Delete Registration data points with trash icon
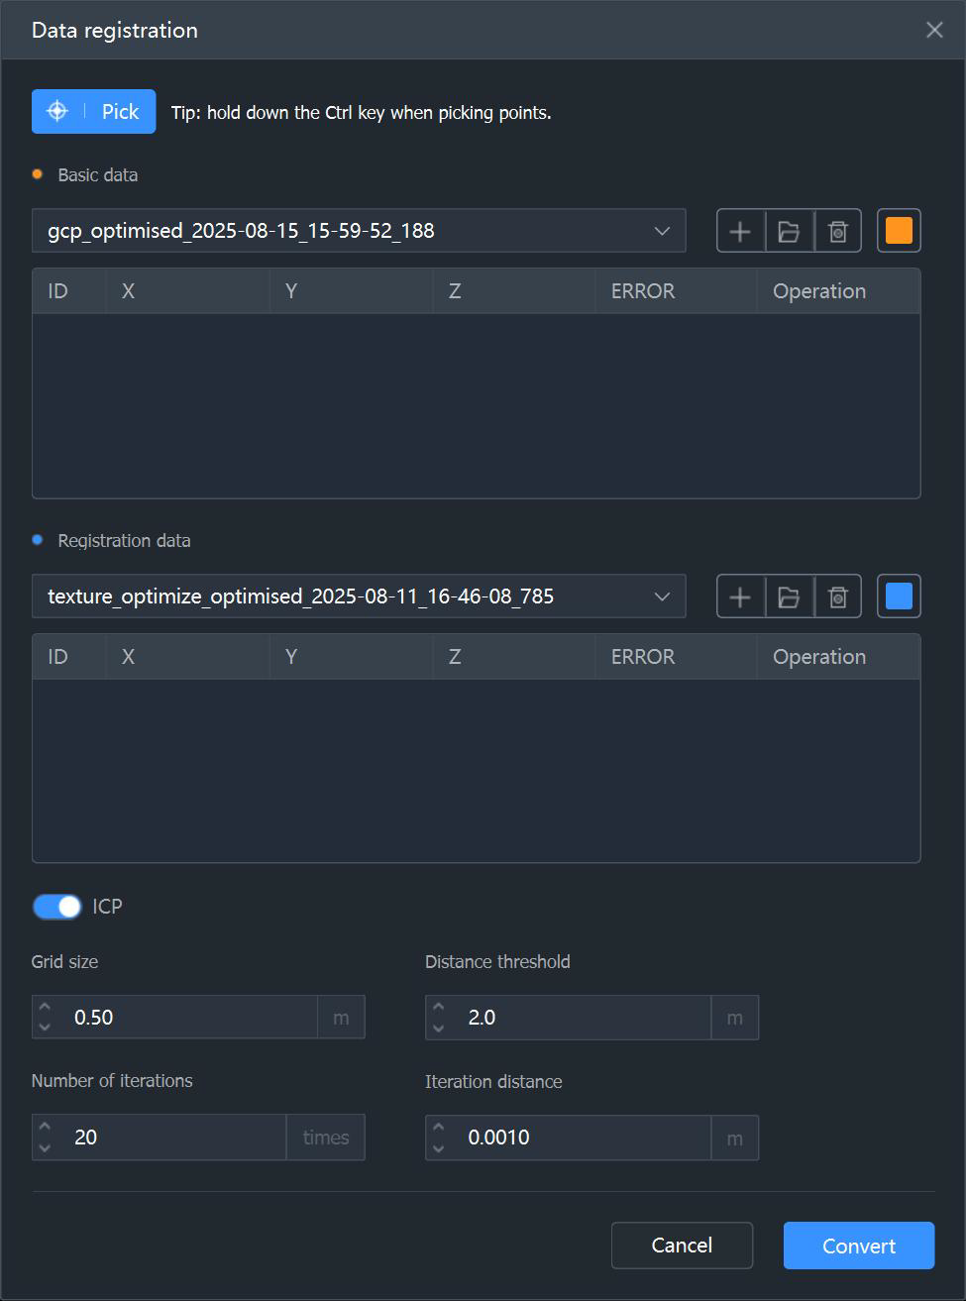 click(x=838, y=596)
